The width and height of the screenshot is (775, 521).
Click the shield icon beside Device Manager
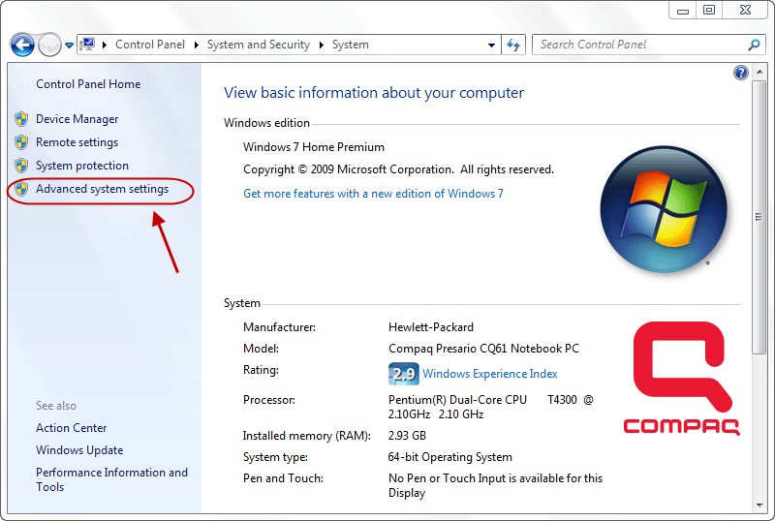coord(21,119)
